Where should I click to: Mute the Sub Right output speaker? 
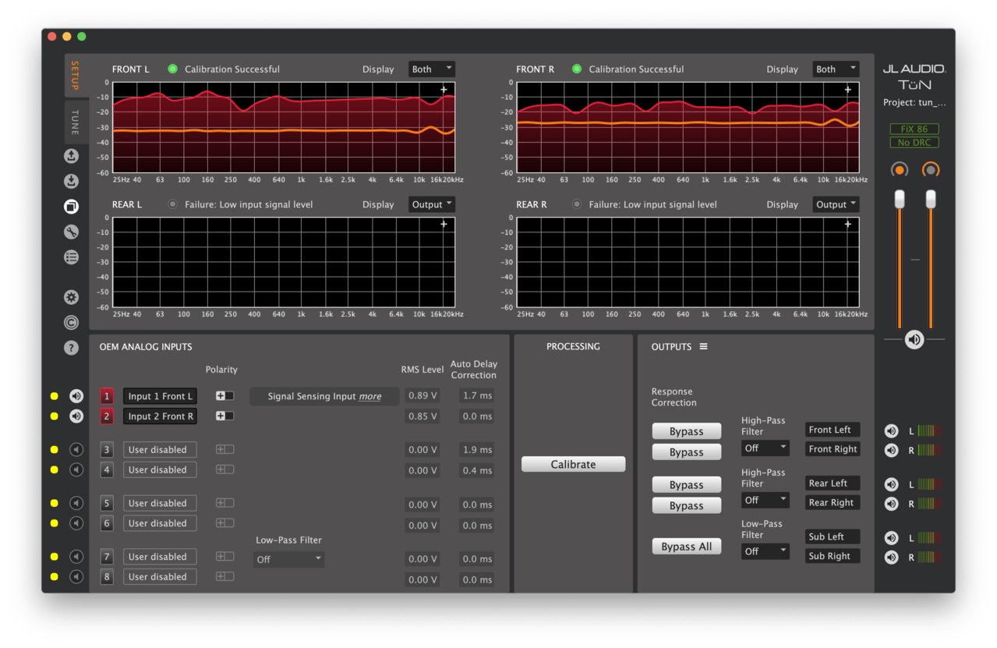pyautogui.click(x=891, y=558)
